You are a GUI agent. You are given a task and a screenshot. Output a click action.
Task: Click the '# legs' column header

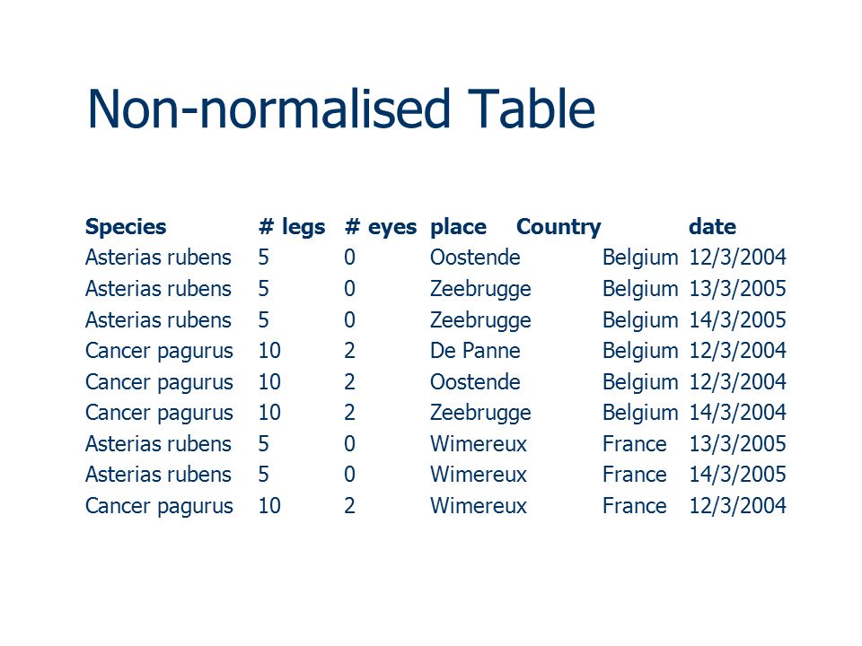292,227
